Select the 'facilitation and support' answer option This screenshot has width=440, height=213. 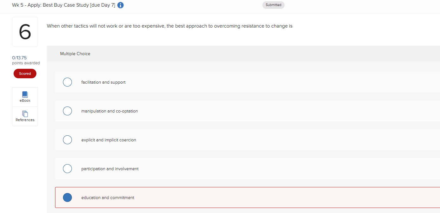tap(67, 82)
